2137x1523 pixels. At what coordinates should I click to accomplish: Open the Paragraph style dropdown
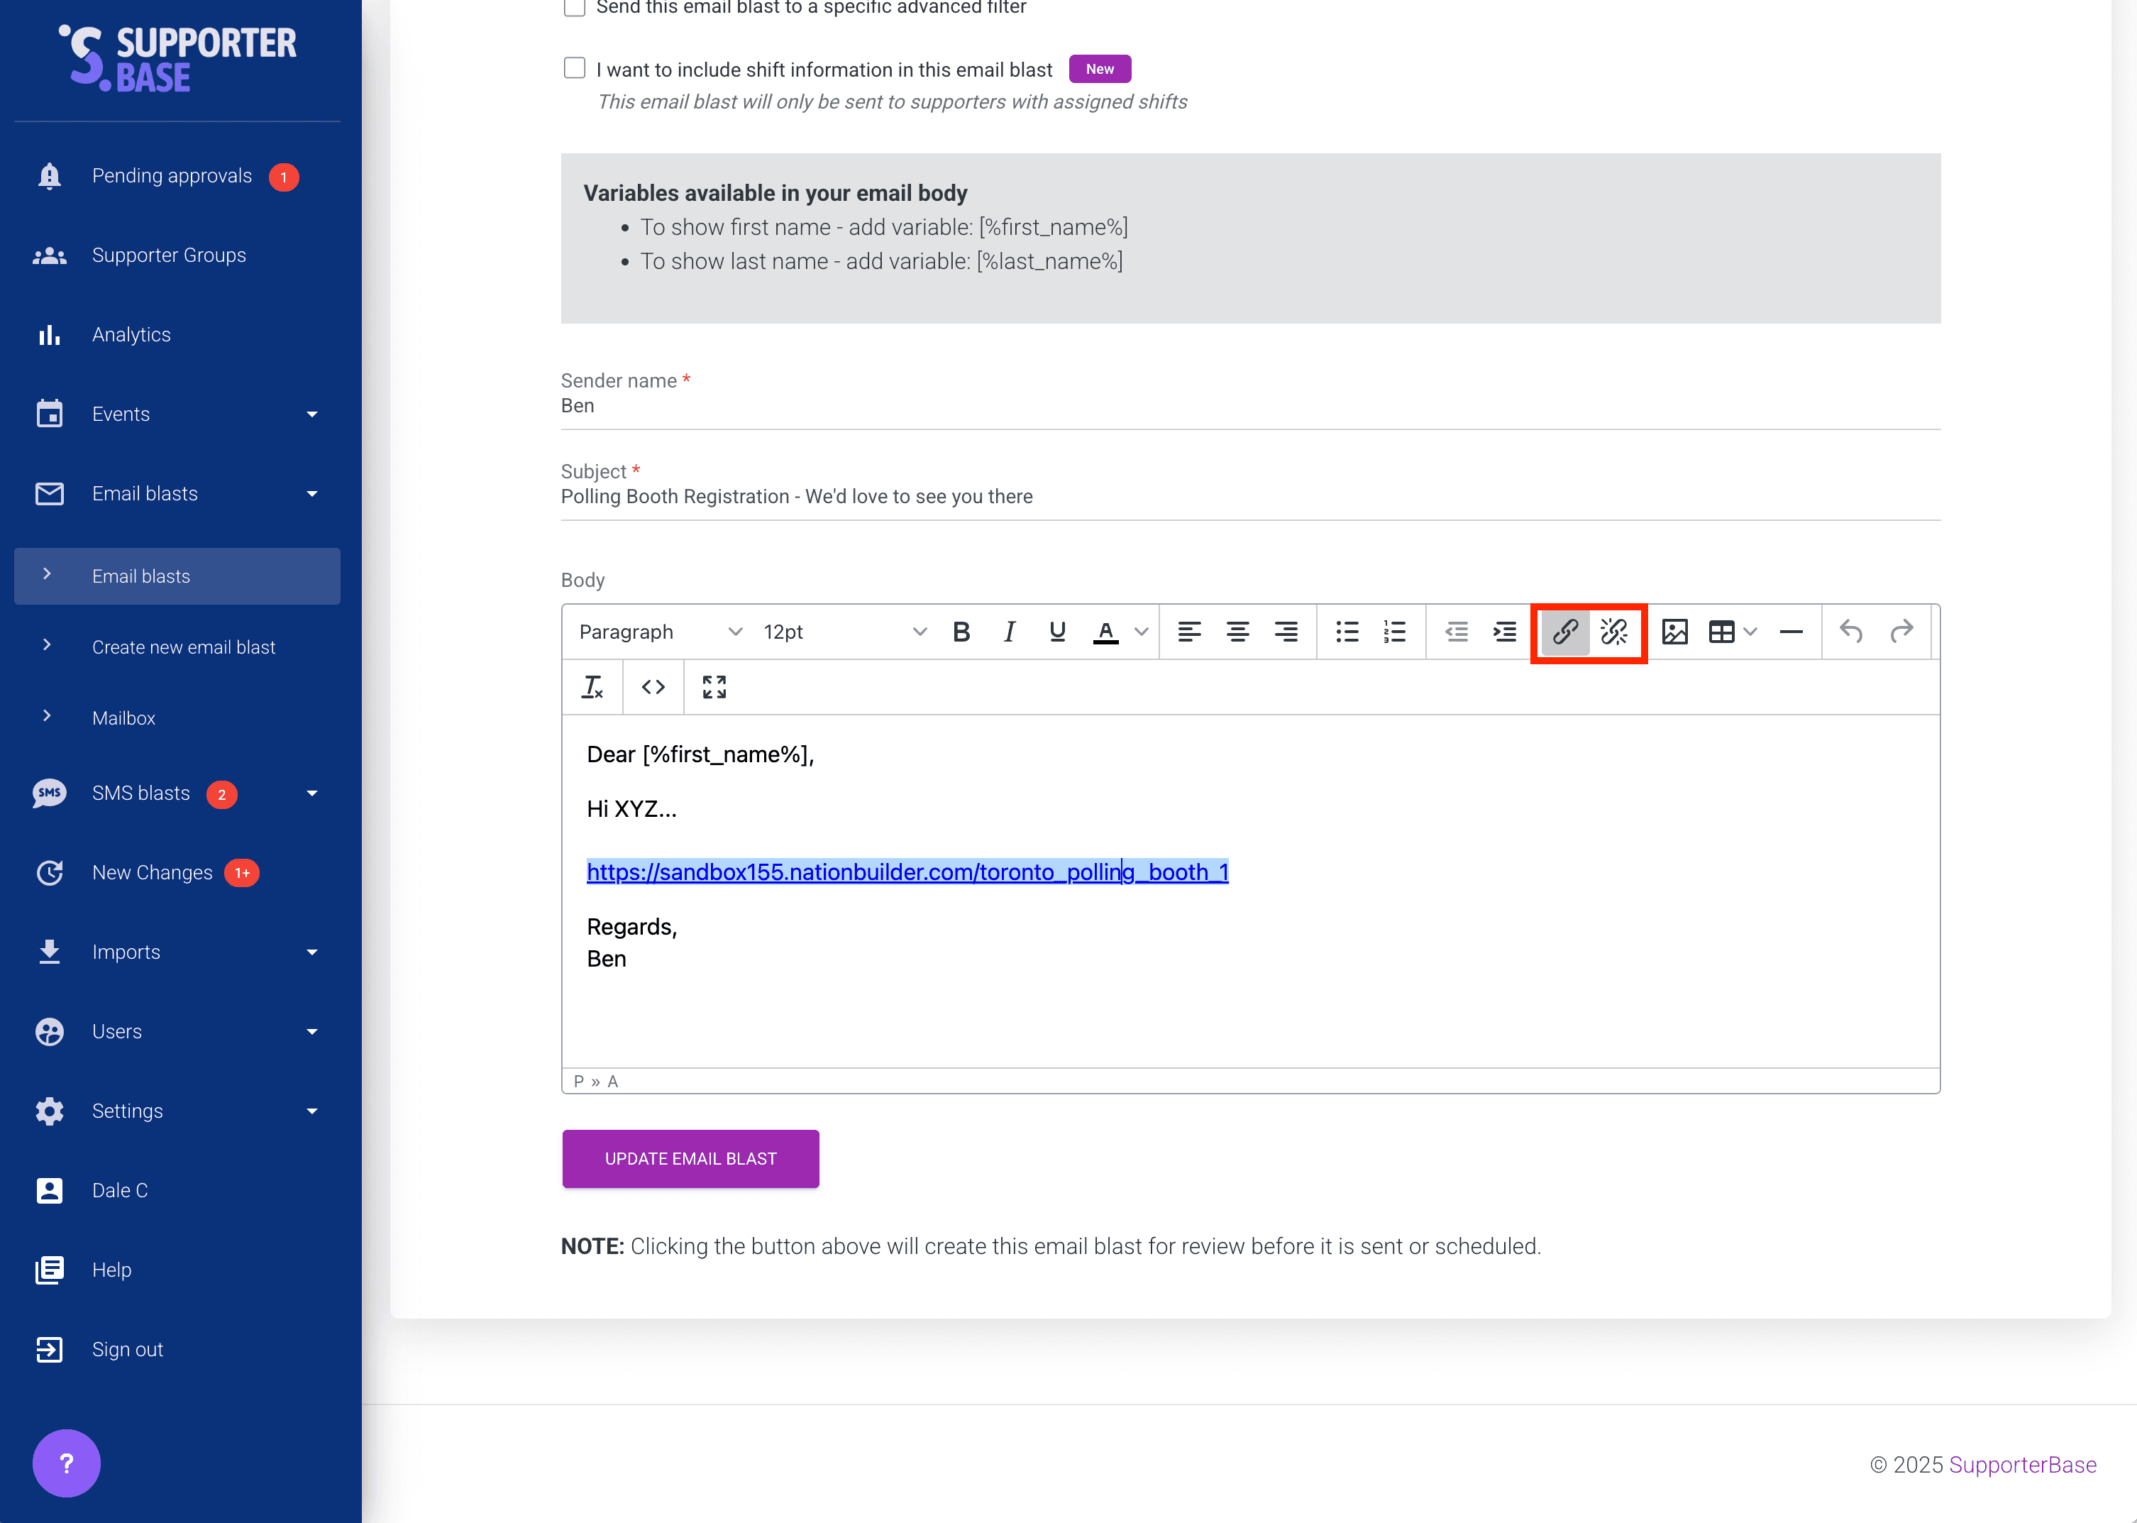pos(656,631)
